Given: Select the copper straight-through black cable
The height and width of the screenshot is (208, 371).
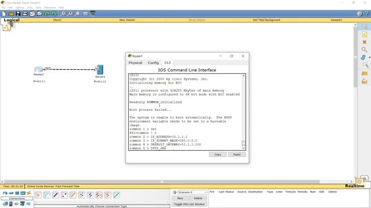Looking at the screenshot, I should [x=56, y=195].
